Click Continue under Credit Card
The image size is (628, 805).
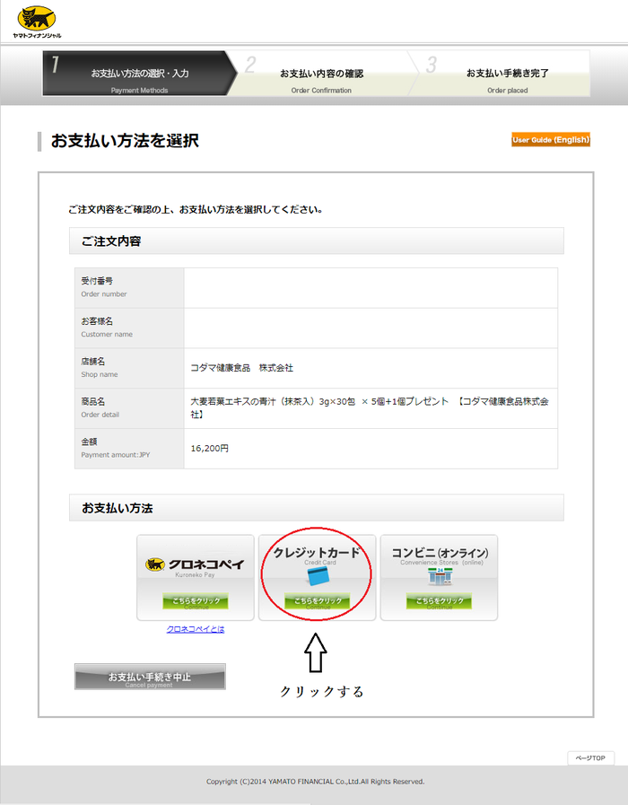tap(317, 601)
